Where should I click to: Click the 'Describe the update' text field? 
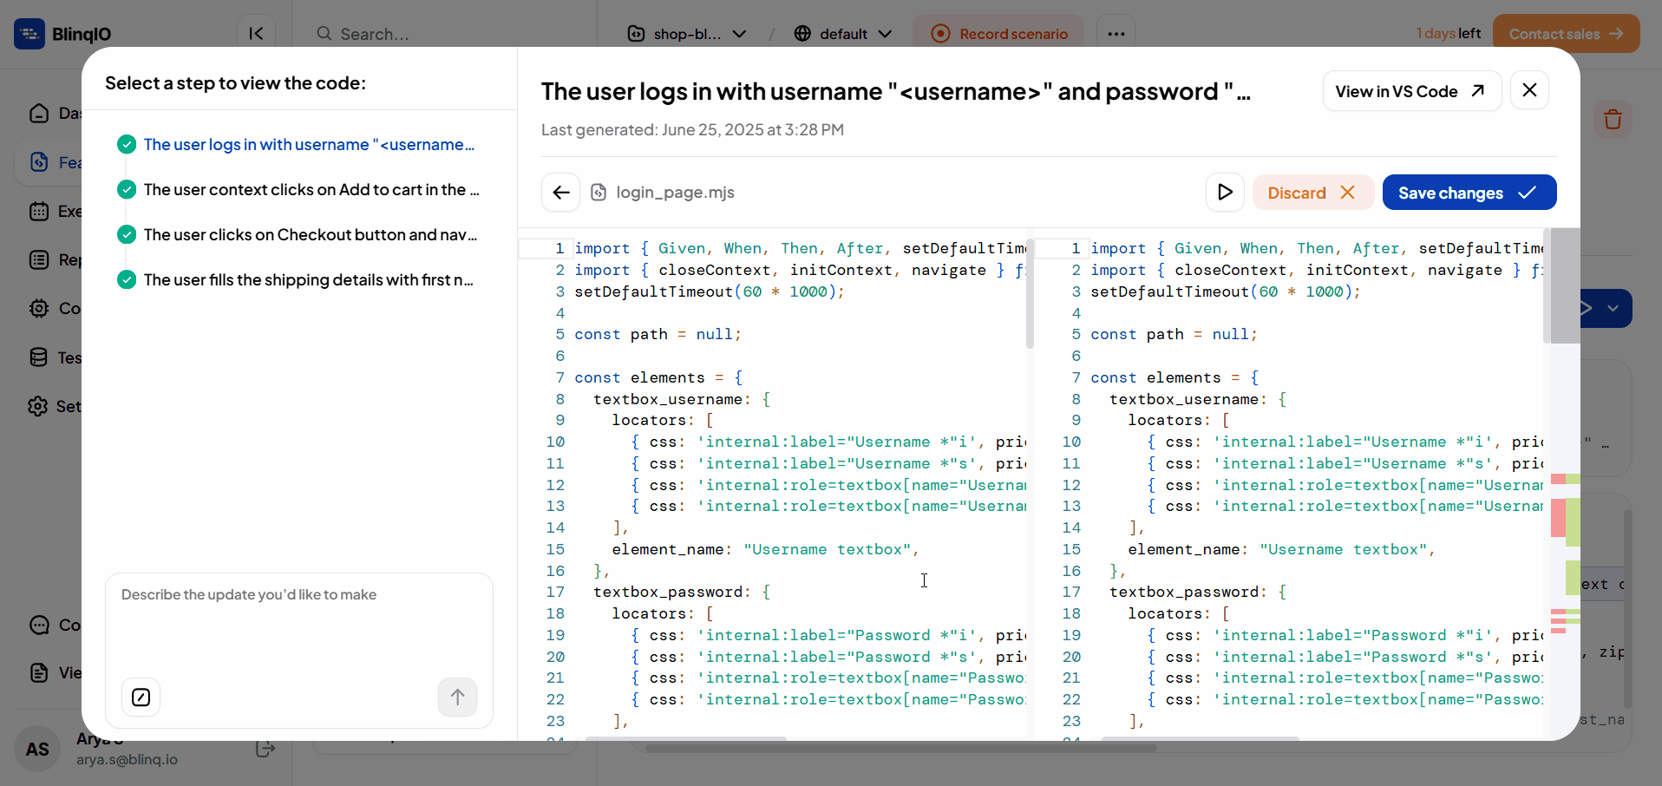pyautogui.click(x=298, y=625)
